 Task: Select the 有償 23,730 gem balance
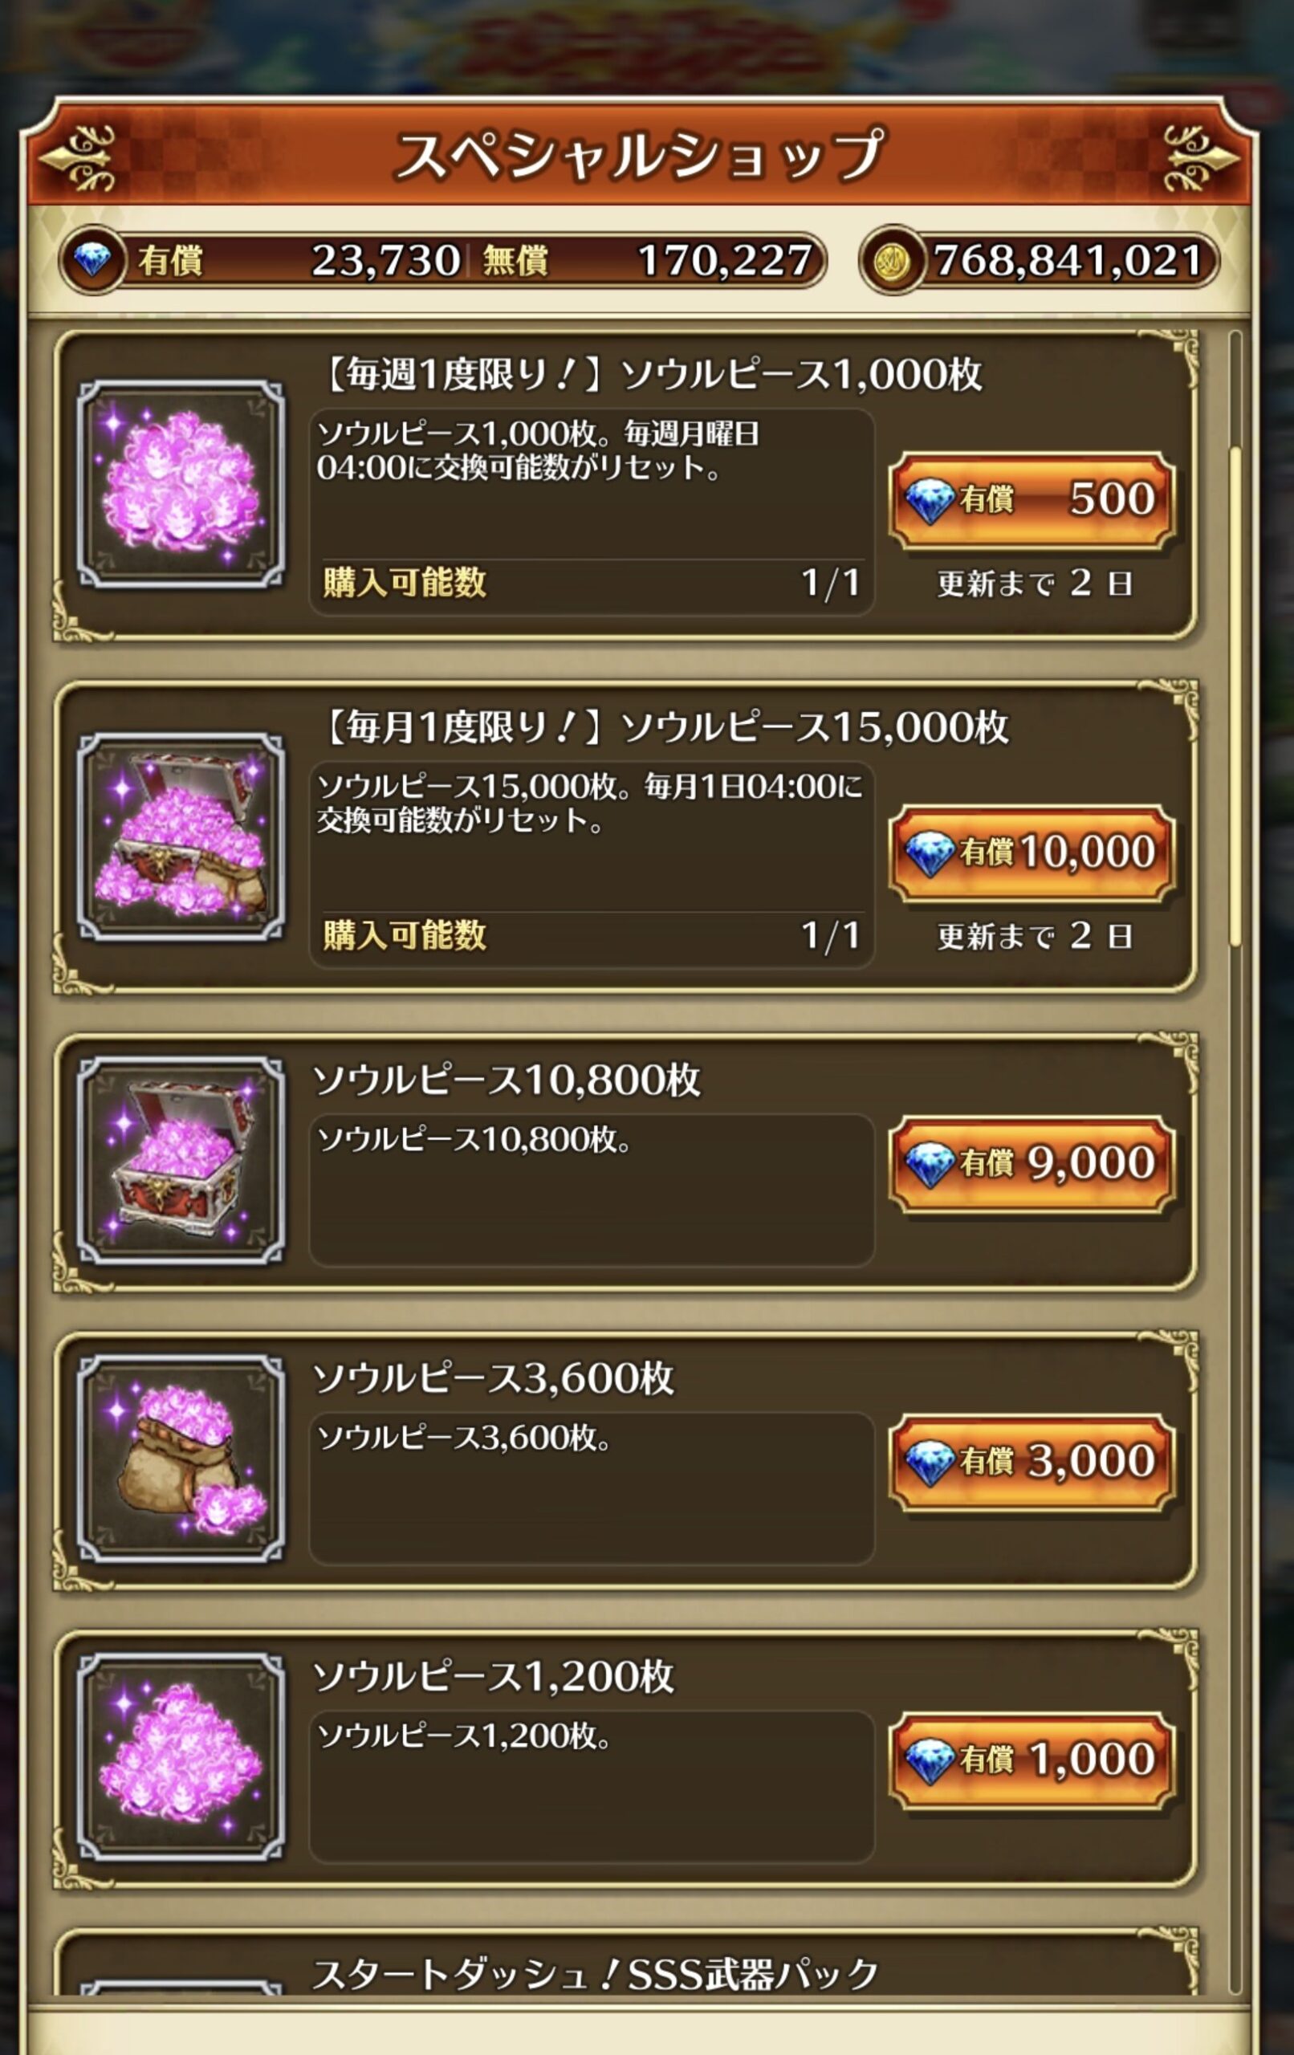(x=299, y=260)
